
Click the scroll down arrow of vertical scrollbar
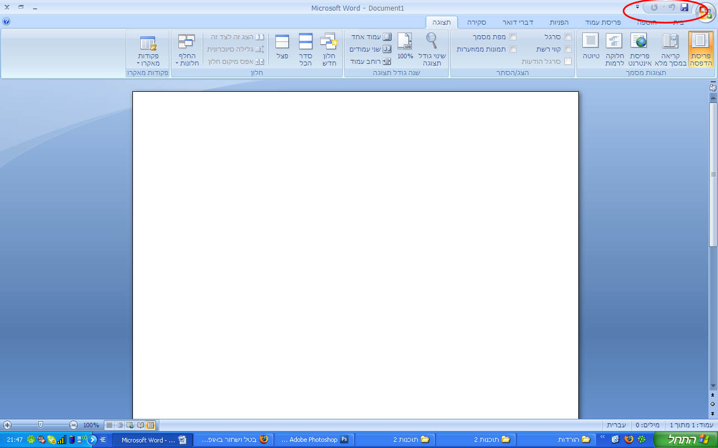[x=713, y=386]
